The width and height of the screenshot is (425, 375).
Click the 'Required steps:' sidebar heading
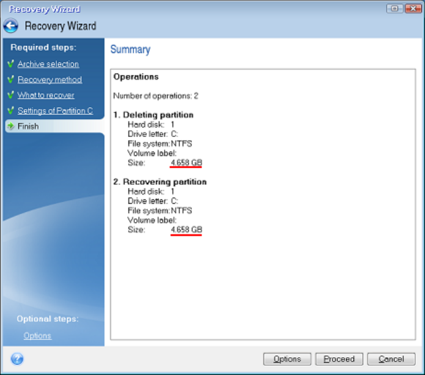pos(43,48)
